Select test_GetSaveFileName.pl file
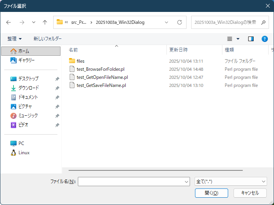Image resolution: width=274 pixels, height=205 pixels. [101, 85]
